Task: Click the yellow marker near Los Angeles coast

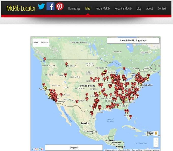Action: coord(49,96)
